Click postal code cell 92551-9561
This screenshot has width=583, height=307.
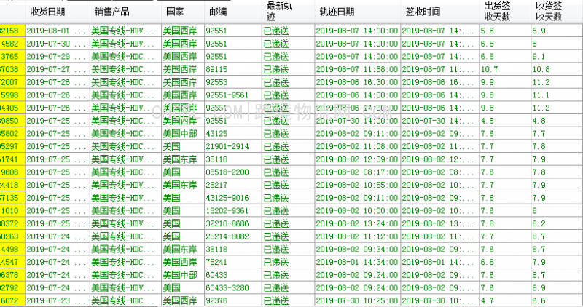(232, 95)
